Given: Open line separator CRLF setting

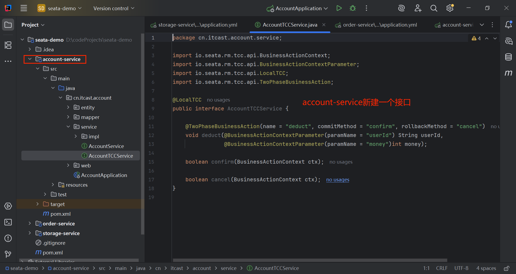Looking at the screenshot, I should coord(442,268).
